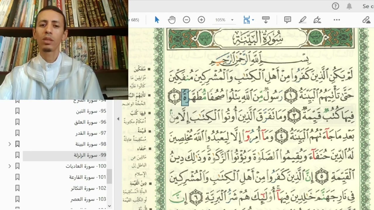Click the bookmark icon for Surah 103
Viewport: 374px width, 210px height.
pos(17,199)
